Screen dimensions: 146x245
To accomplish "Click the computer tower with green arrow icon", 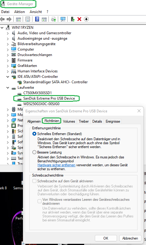I will [x=72, y=19].
